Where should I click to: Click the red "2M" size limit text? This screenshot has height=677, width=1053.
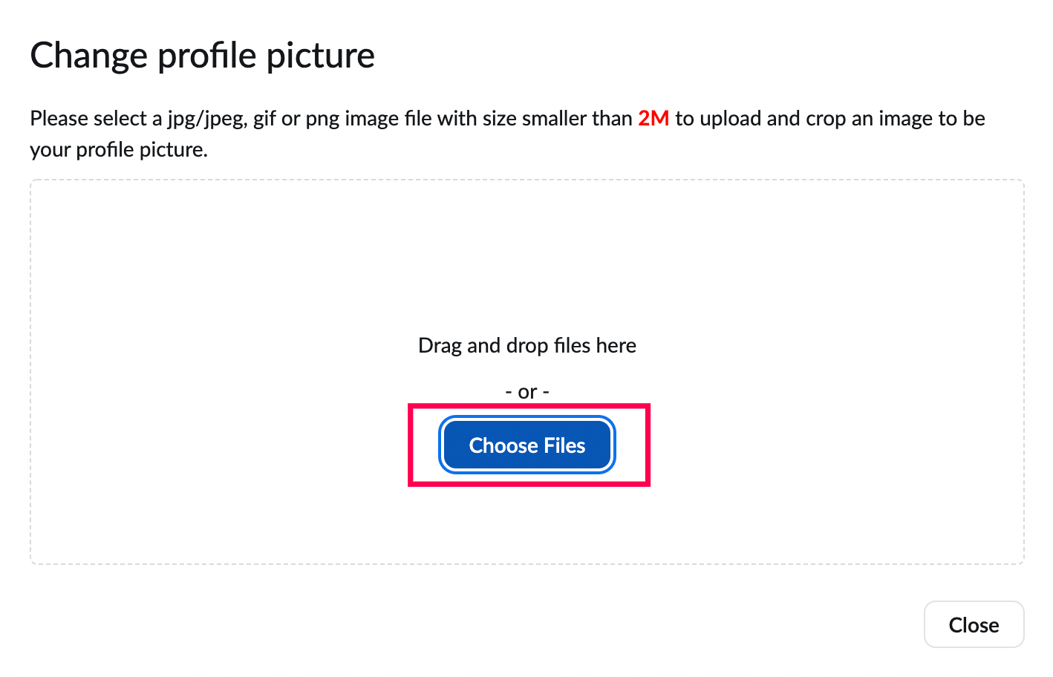[x=653, y=119]
